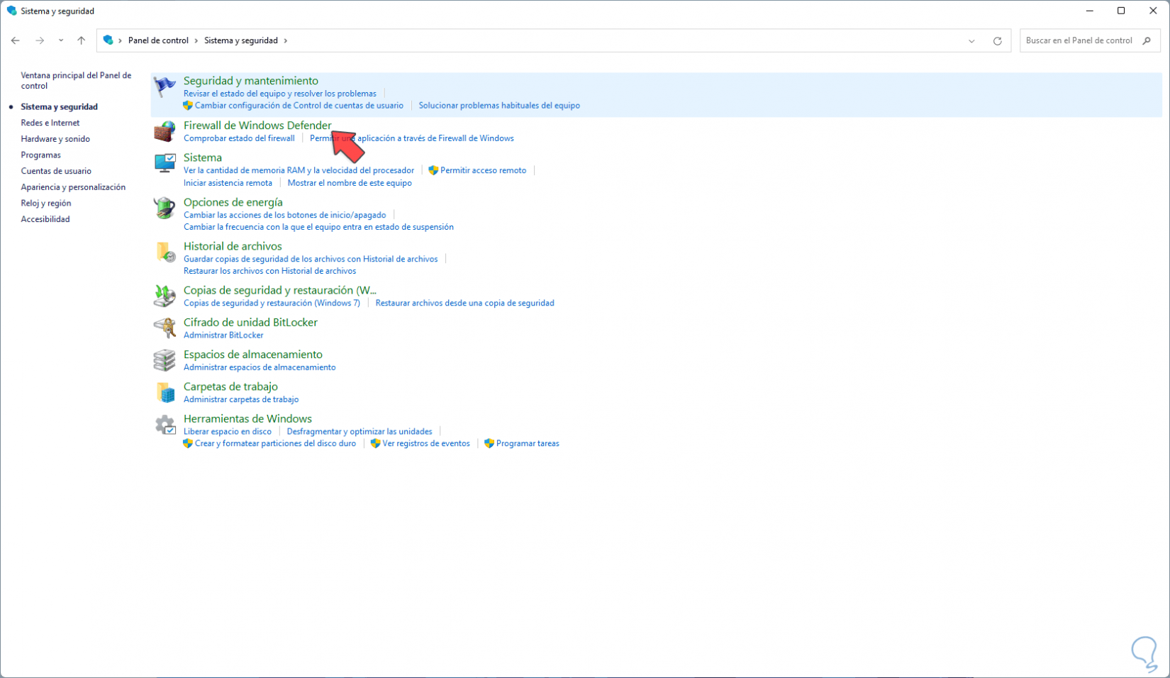The height and width of the screenshot is (678, 1170).
Task: Click Administrar BitLocker link
Action: [223, 335]
